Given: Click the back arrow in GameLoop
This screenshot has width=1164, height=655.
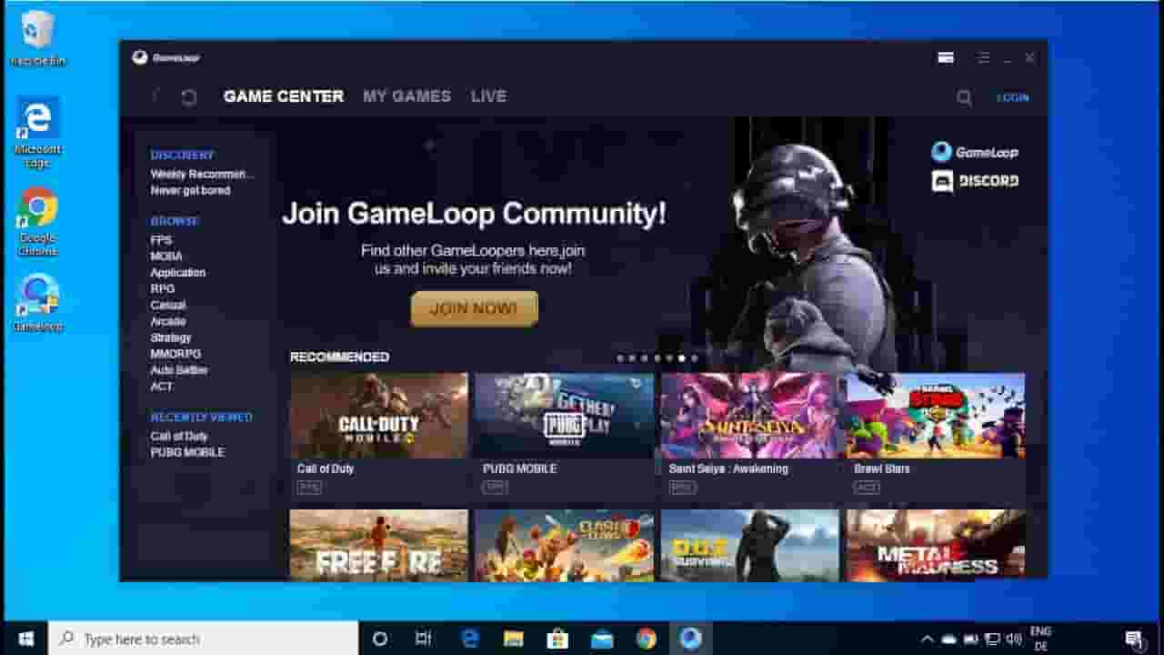Looking at the screenshot, I should pyautogui.click(x=156, y=96).
